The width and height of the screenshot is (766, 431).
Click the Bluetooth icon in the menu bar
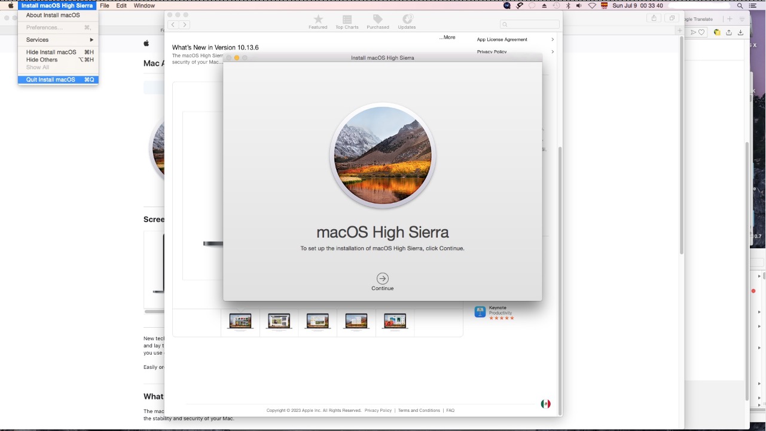[568, 5]
